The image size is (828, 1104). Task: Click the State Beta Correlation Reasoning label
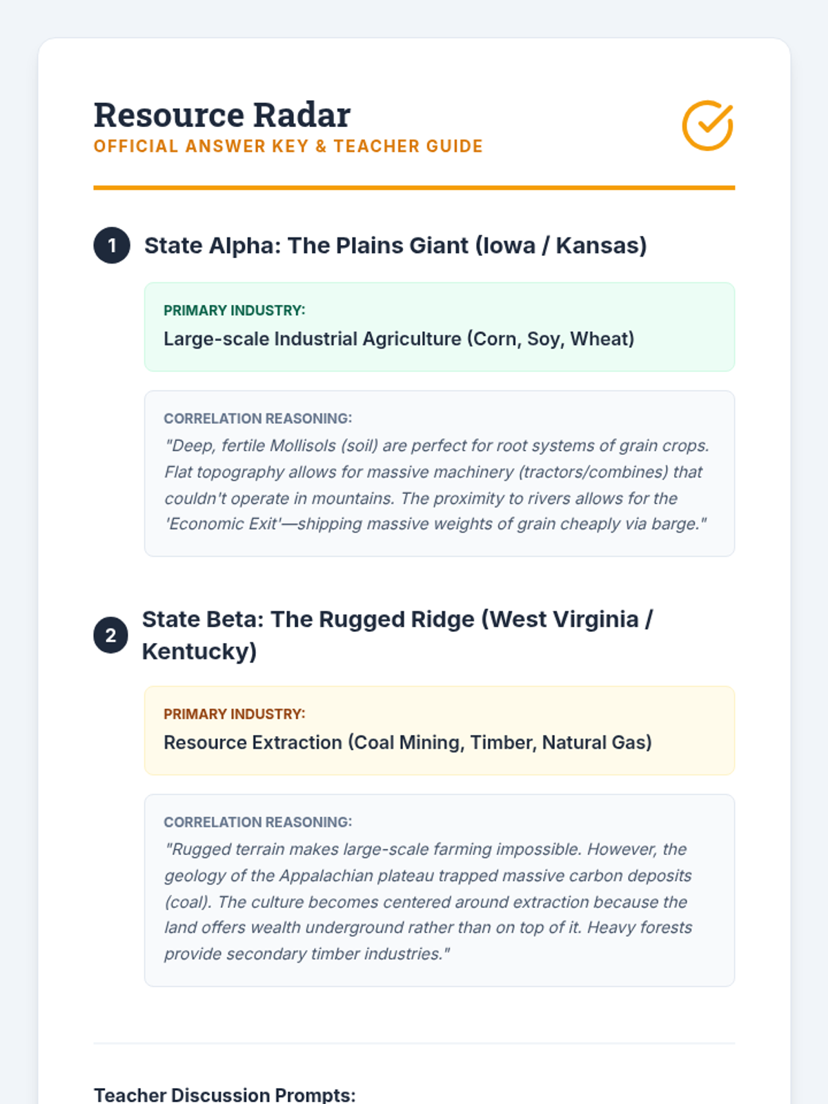[258, 822]
